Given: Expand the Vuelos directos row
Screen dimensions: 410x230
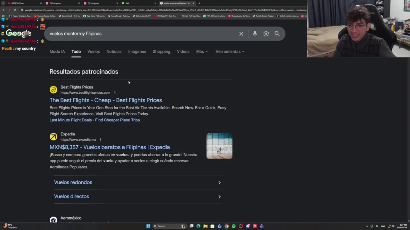Looking at the screenshot, I should tap(137, 196).
